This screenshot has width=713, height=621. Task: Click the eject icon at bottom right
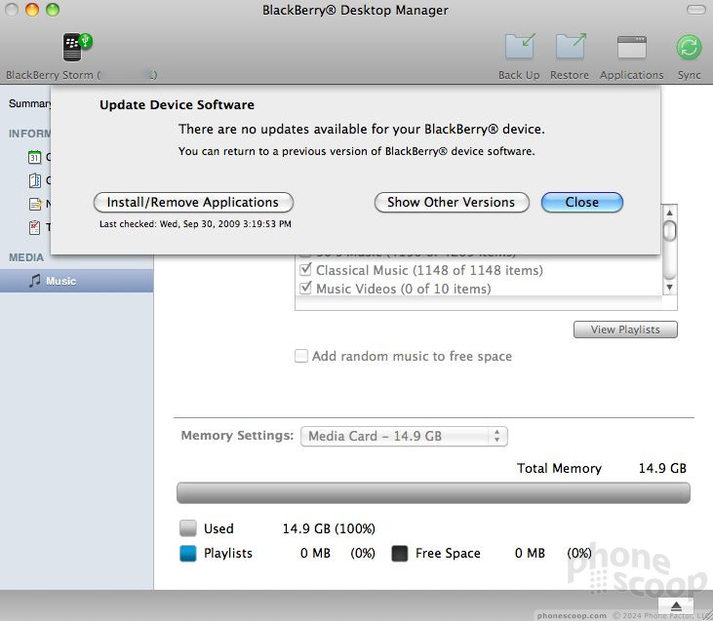click(x=676, y=606)
